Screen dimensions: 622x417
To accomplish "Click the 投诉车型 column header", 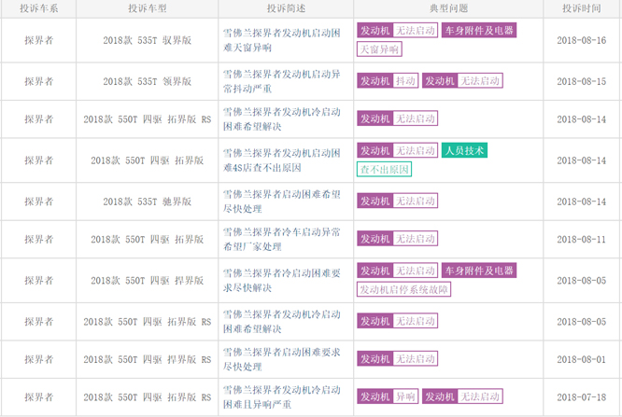I will 148,8.
